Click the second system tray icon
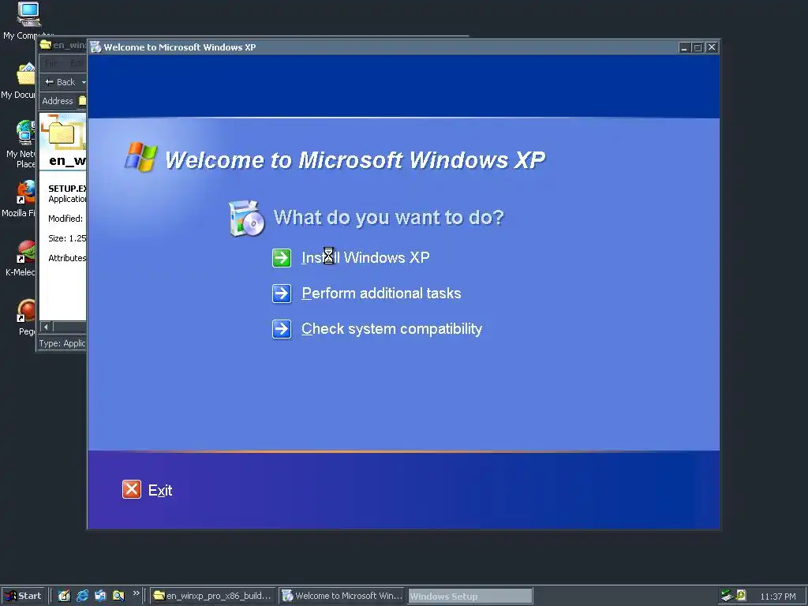 pyautogui.click(x=740, y=595)
